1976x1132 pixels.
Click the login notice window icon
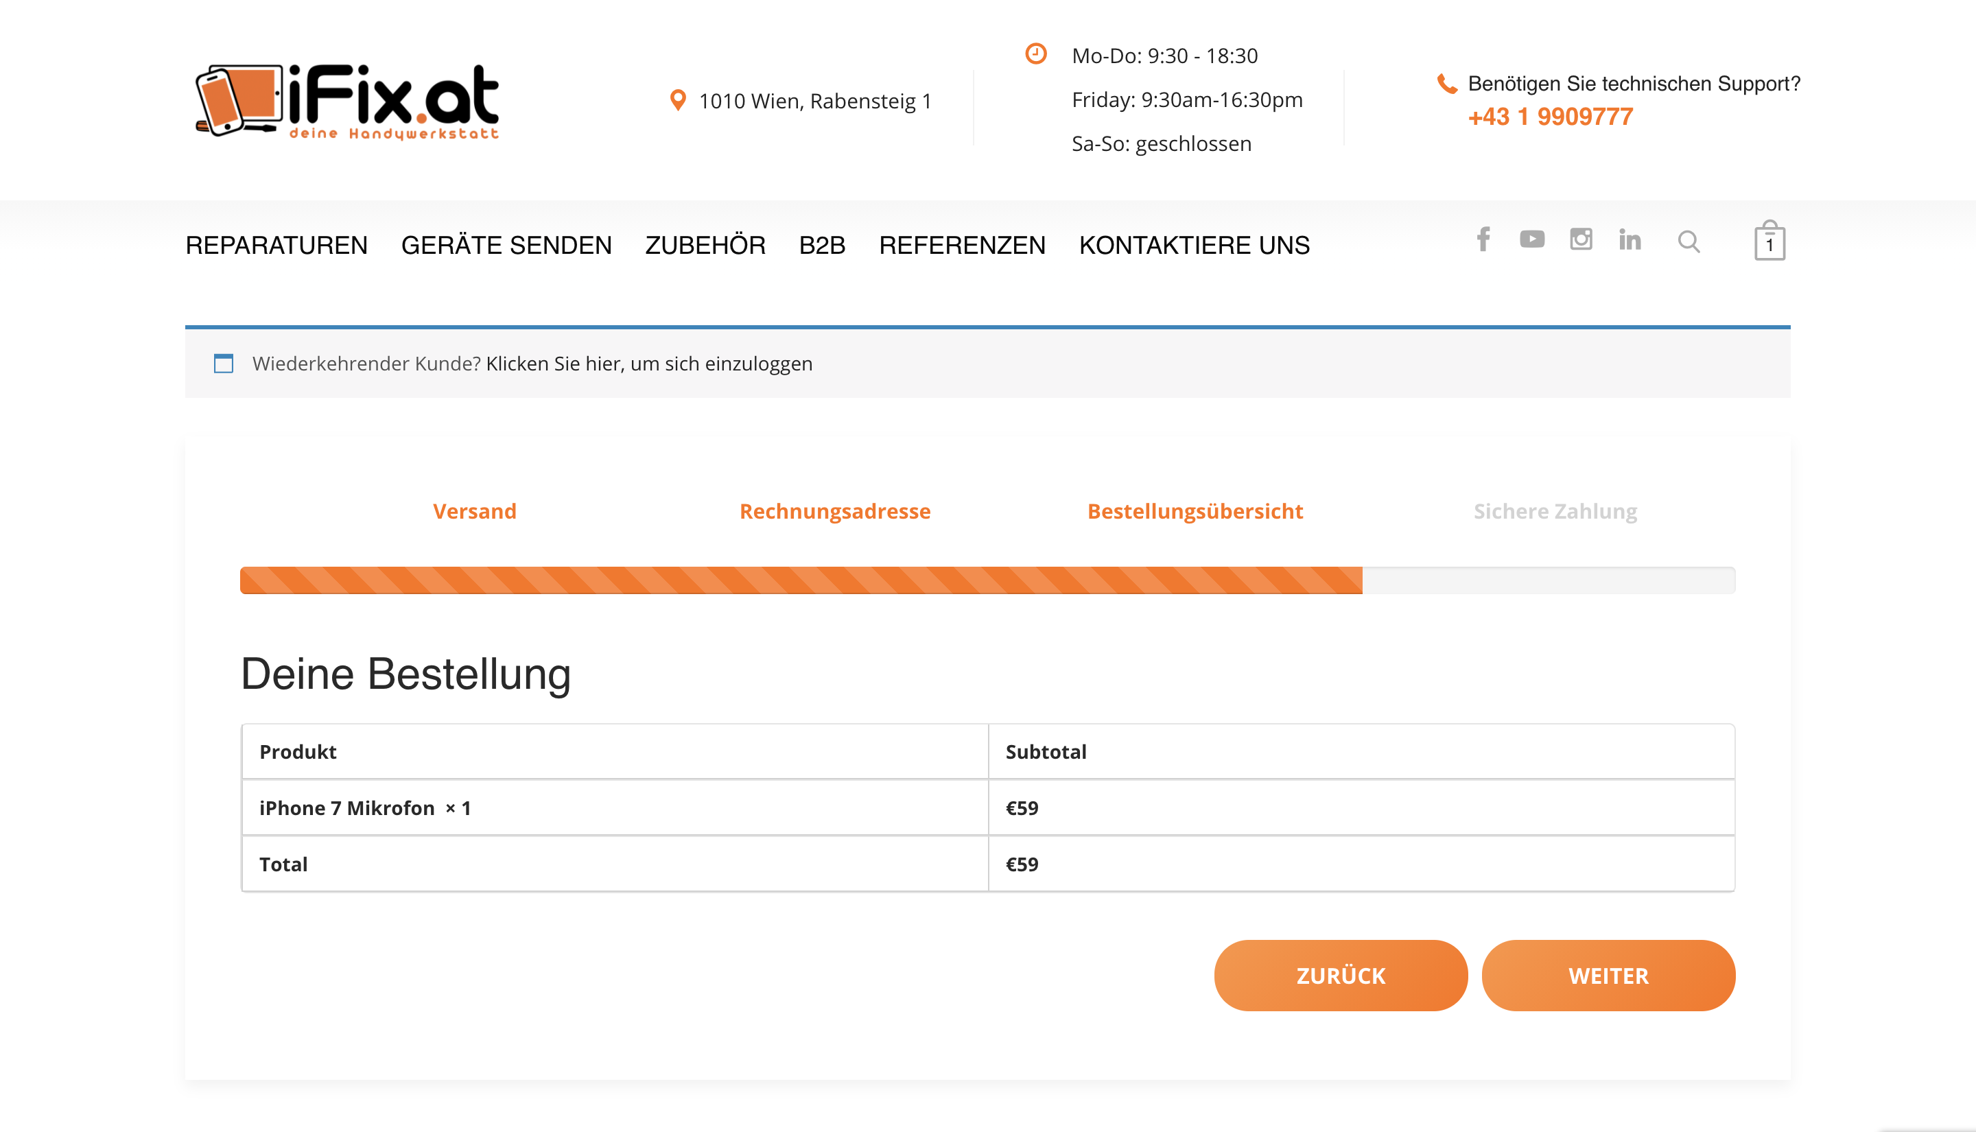coord(224,363)
